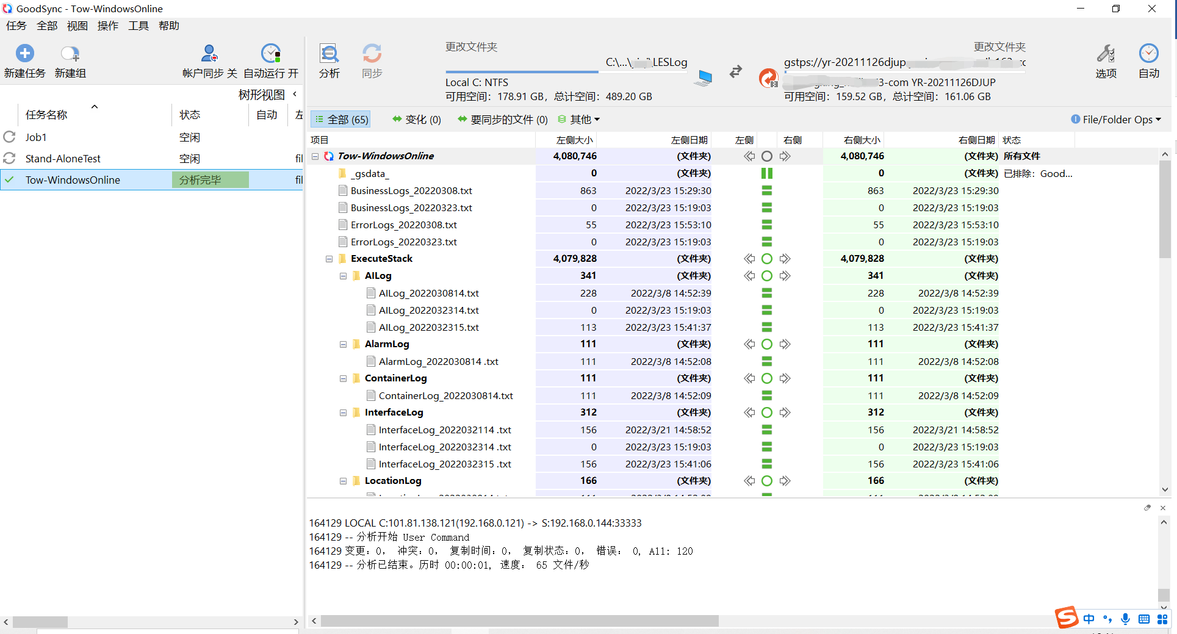
Task: Select the Changes 变化 (0) filter tab
Action: (417, 120)
